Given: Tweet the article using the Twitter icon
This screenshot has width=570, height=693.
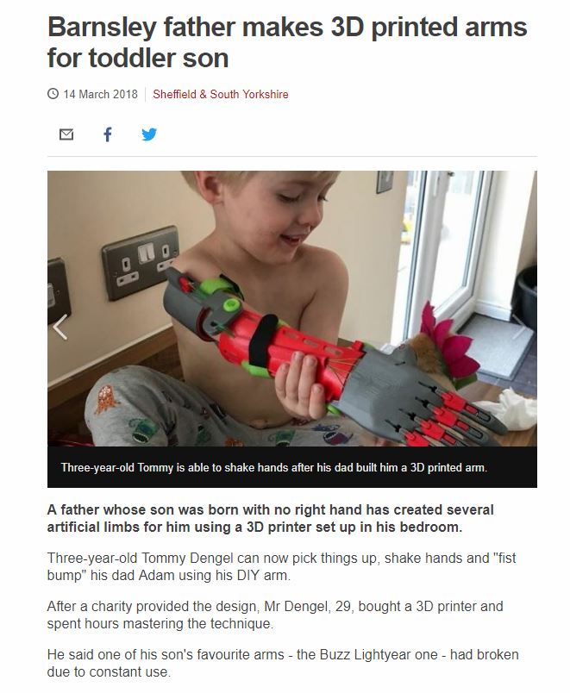Looking at the screenshot, I should point(149,134).
